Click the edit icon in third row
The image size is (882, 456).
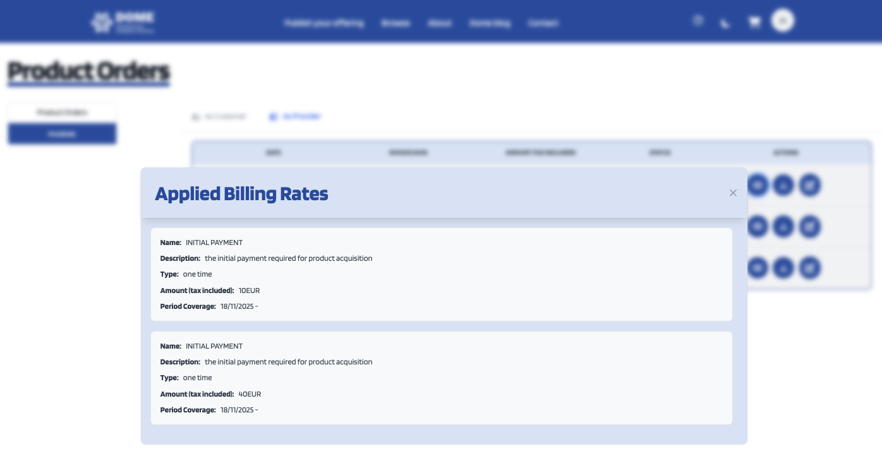[809, 268]
